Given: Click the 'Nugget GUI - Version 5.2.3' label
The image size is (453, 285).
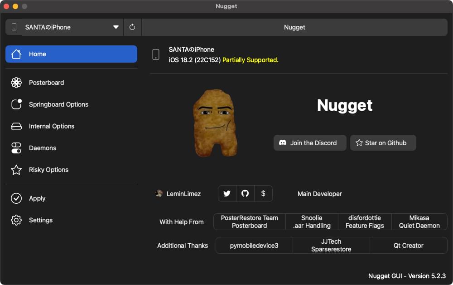Looking at the screenshot, I should coord(407,276).
